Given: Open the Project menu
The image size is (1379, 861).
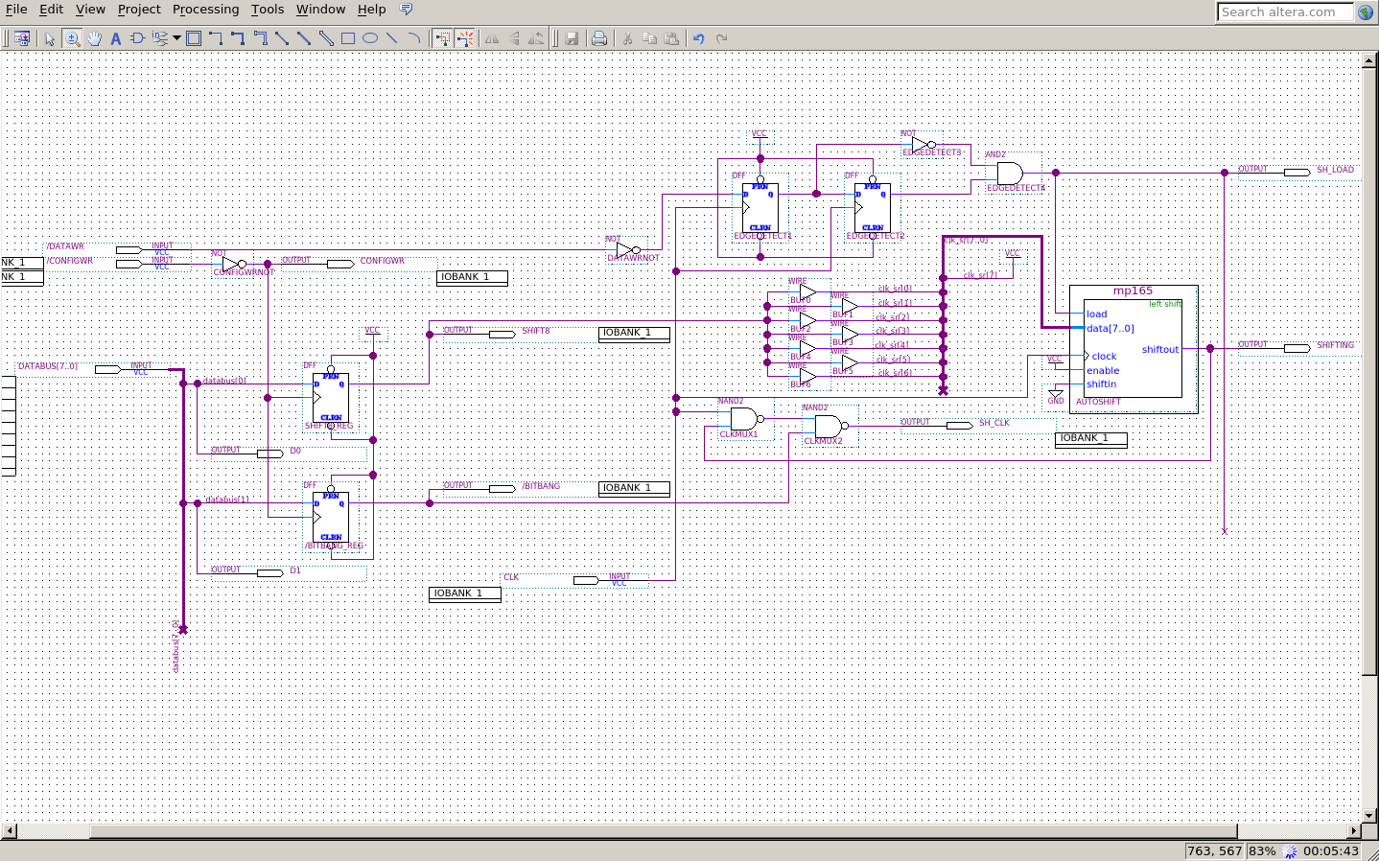Looking at the screenshot, I should 138,10.
